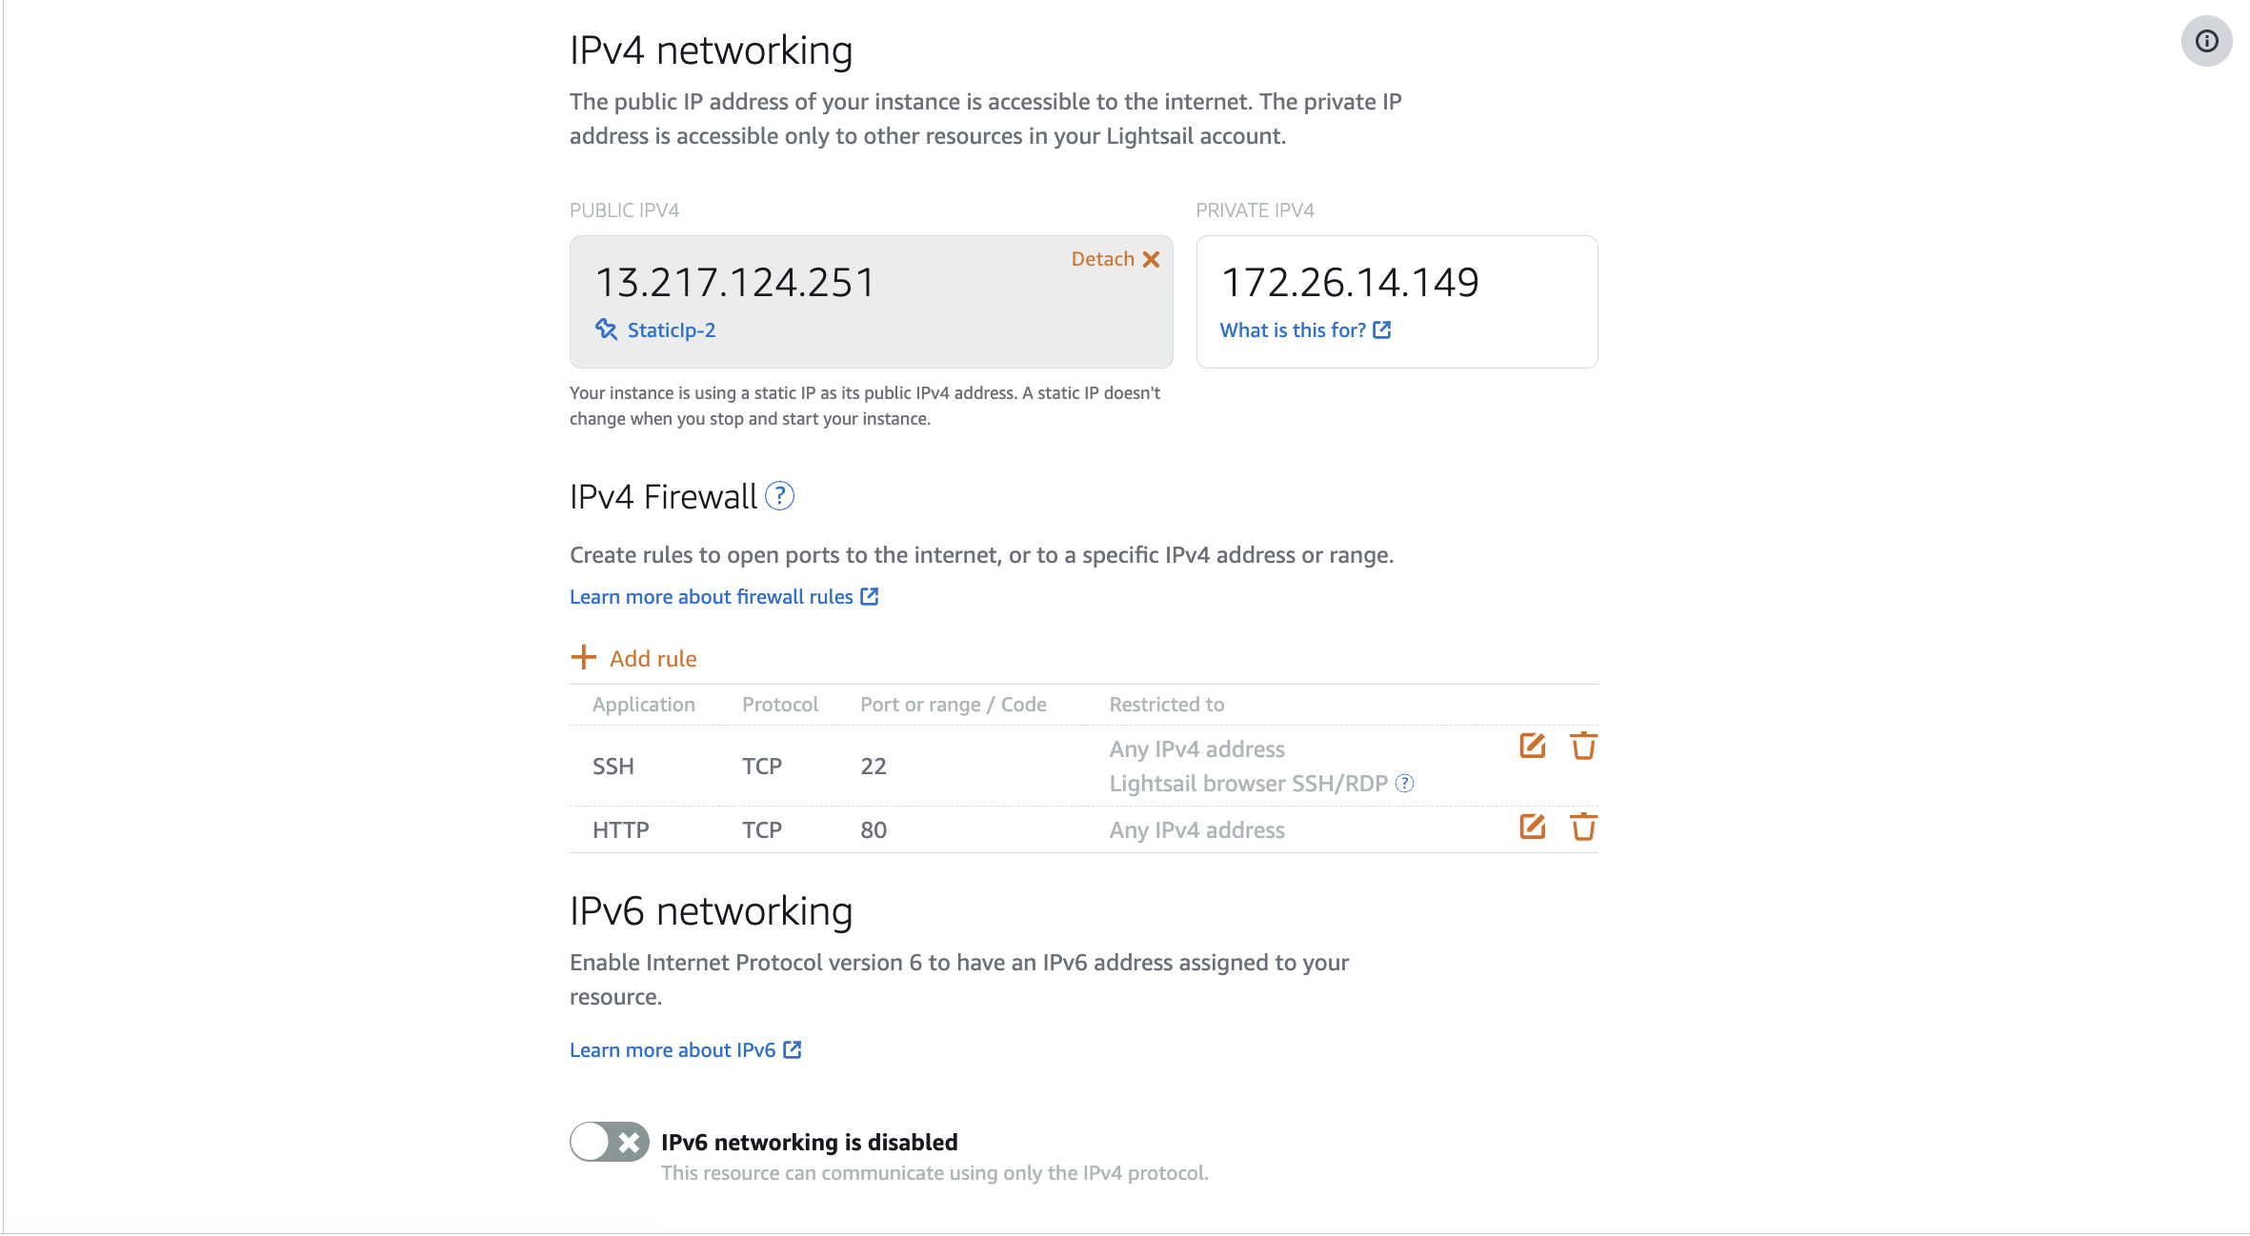Viewport: 2250px width, 1236px height.
Task: Click the info icon in top-right corner
Action: coord(2206,41)
